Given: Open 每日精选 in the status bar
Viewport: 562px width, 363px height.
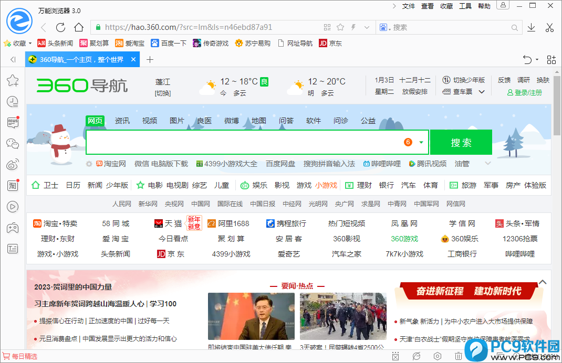Looking at the screenshot, I should coord(20,357).
